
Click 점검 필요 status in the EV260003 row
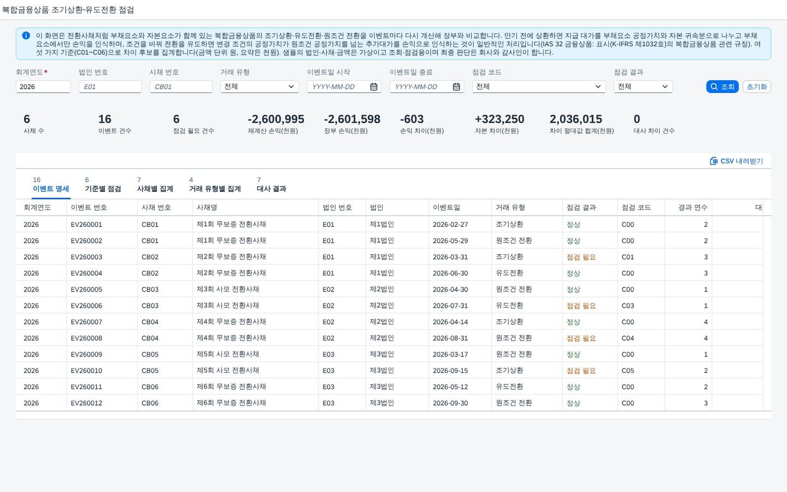pos(581,257)
